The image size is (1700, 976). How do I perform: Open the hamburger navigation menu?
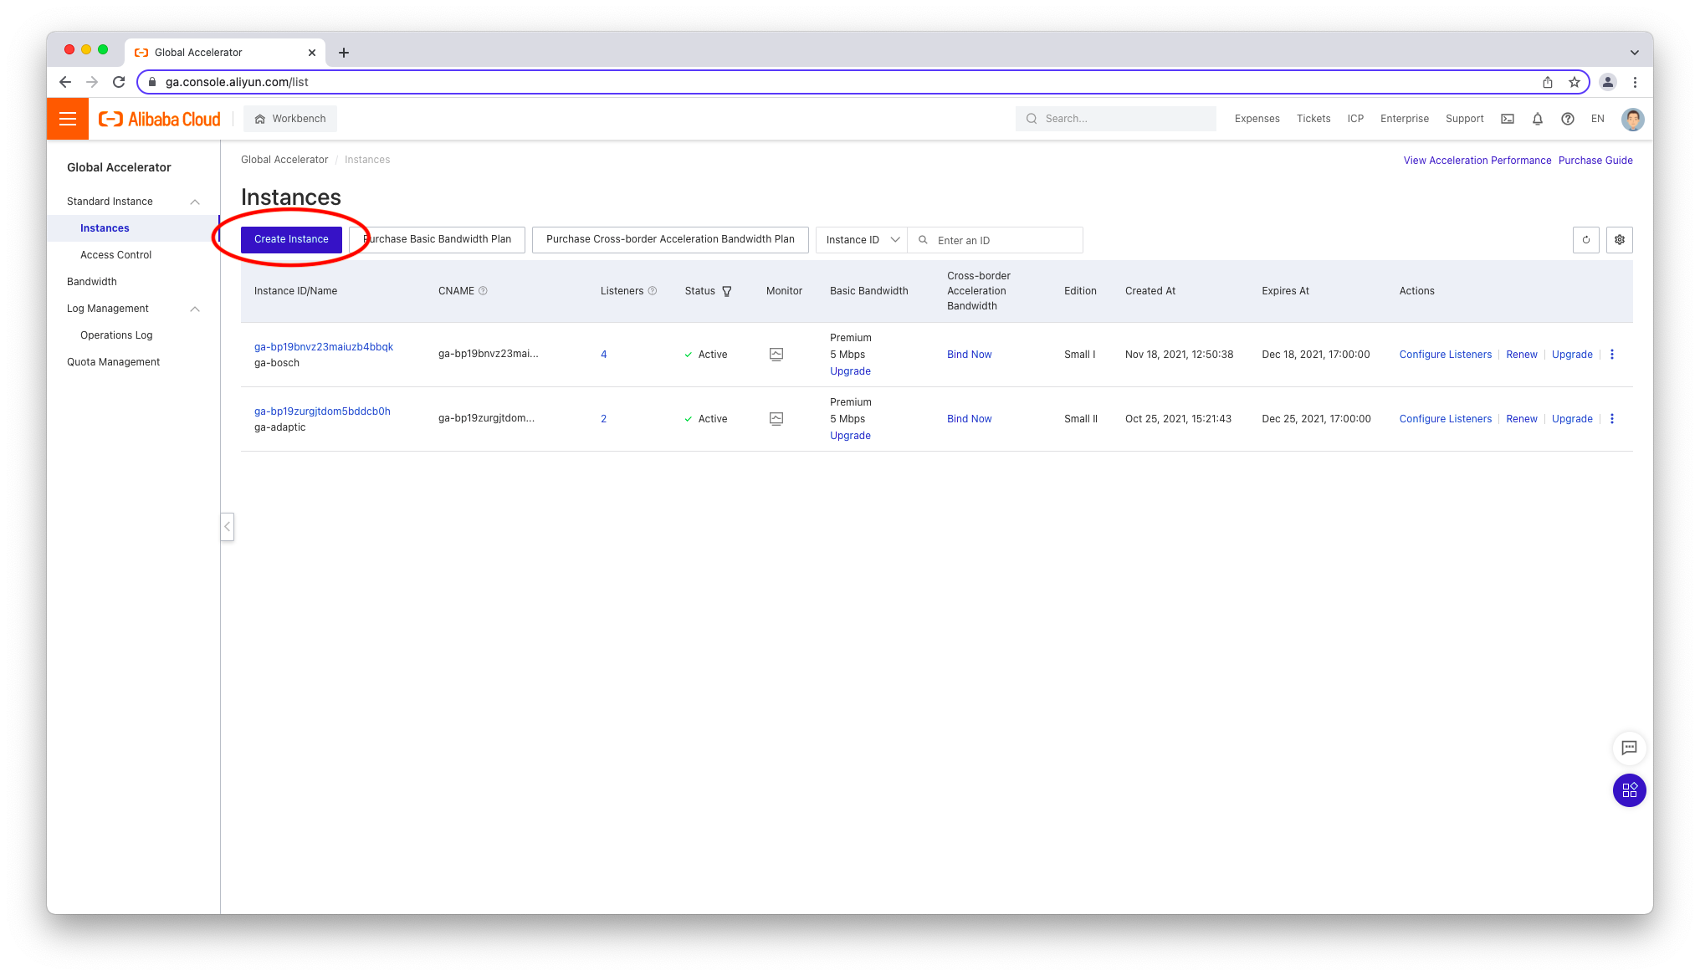click(x=68, y=119)
